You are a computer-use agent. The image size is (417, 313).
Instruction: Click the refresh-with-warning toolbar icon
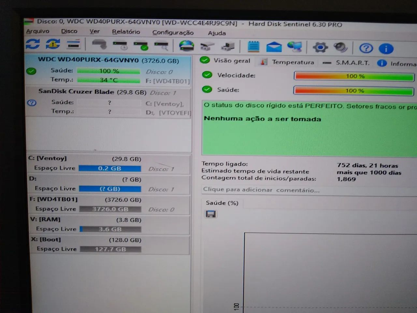click(53, 44)
